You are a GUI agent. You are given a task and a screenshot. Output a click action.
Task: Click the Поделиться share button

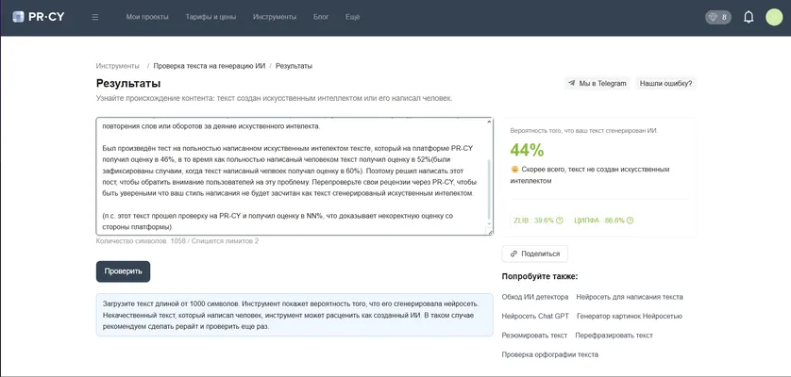point(535,254)
